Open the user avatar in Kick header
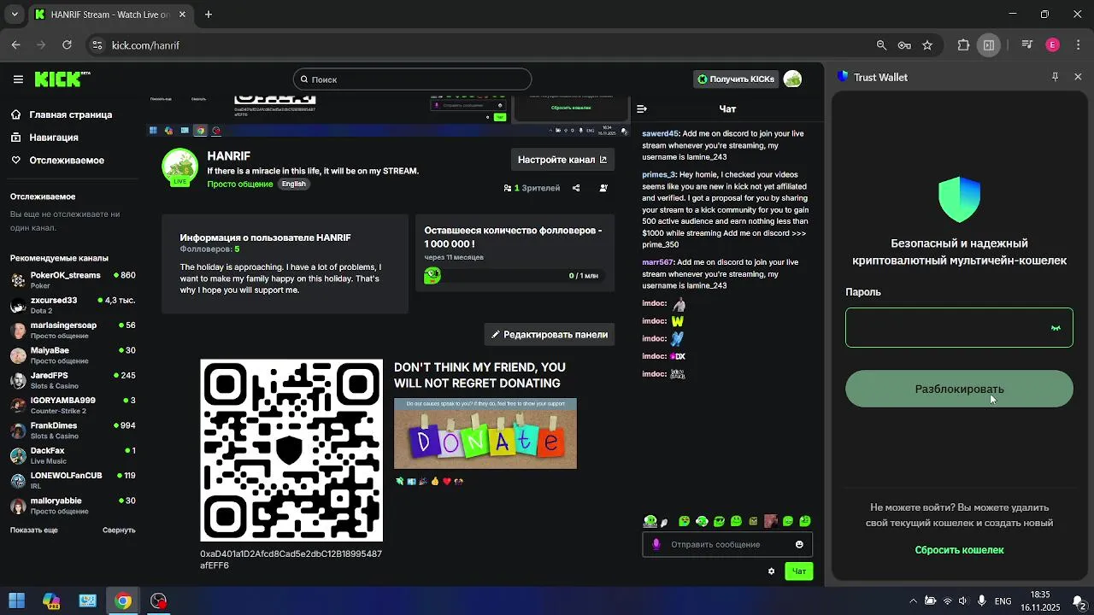Image resolution: width=1094 pixels, height=615 pixels. click(792, 79)
